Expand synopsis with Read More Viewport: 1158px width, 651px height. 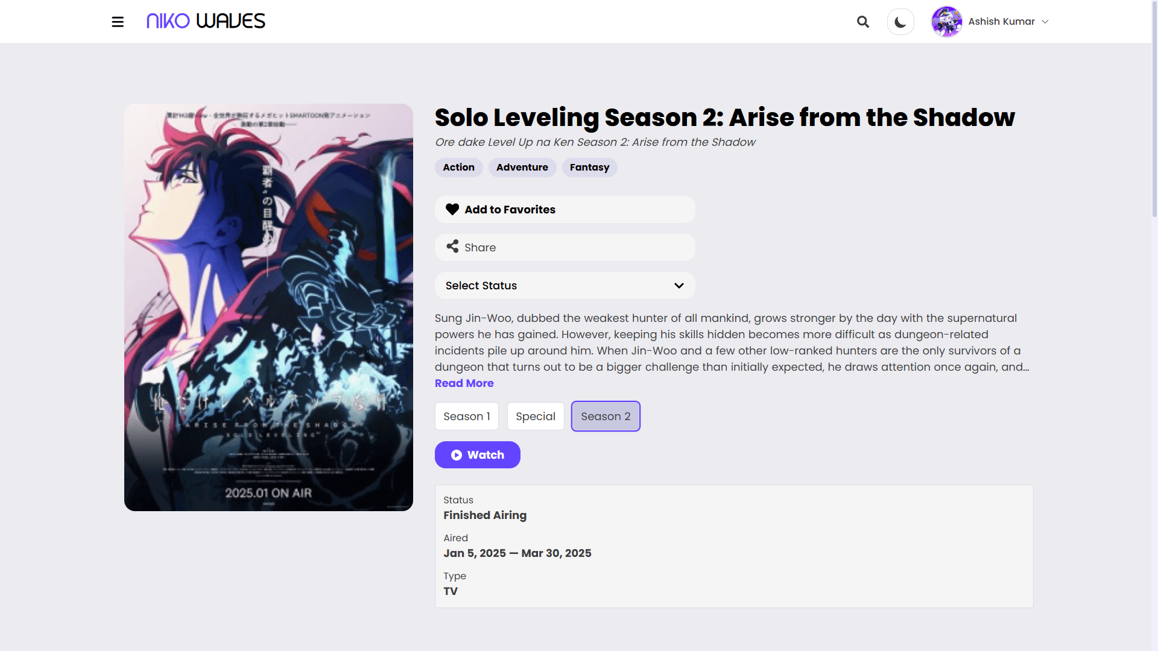[x=464, y=383]
